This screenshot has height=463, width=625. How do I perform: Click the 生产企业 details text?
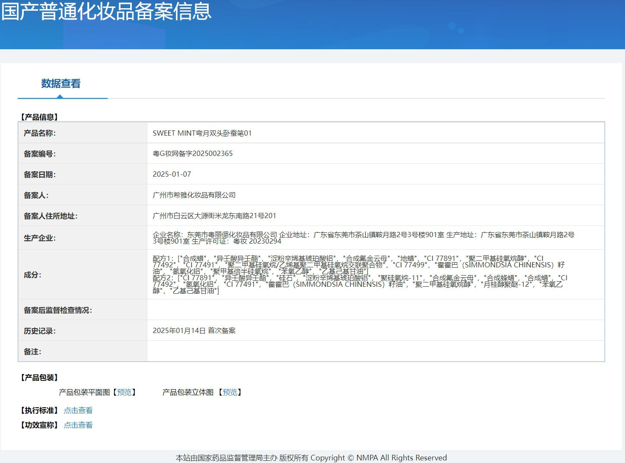pyautogui.click(x=363, y=238)
